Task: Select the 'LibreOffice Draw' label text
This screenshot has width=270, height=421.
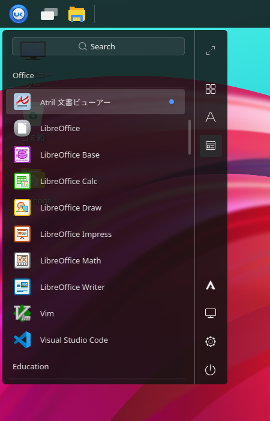Action: click(71, 208)
